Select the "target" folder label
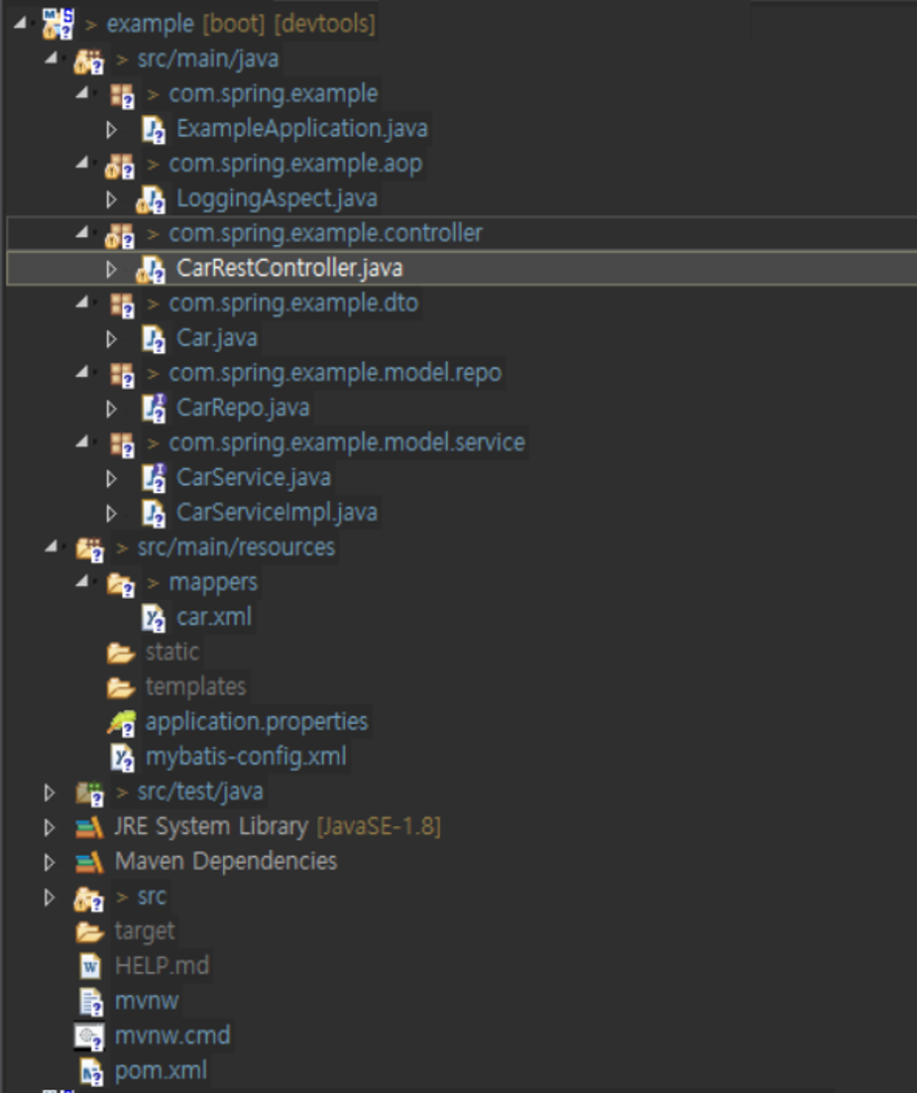The image size is (917, 1093). click(145, 931)
